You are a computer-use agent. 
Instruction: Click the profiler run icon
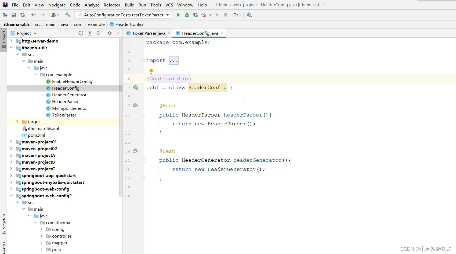pyautogui.click(x=204, y=15)
